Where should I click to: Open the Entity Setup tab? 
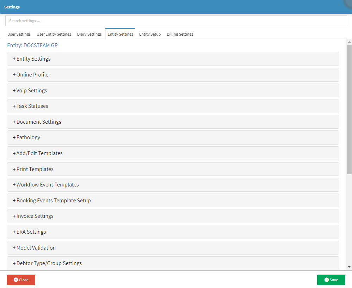pyautogui.click(x=150, y=34)
